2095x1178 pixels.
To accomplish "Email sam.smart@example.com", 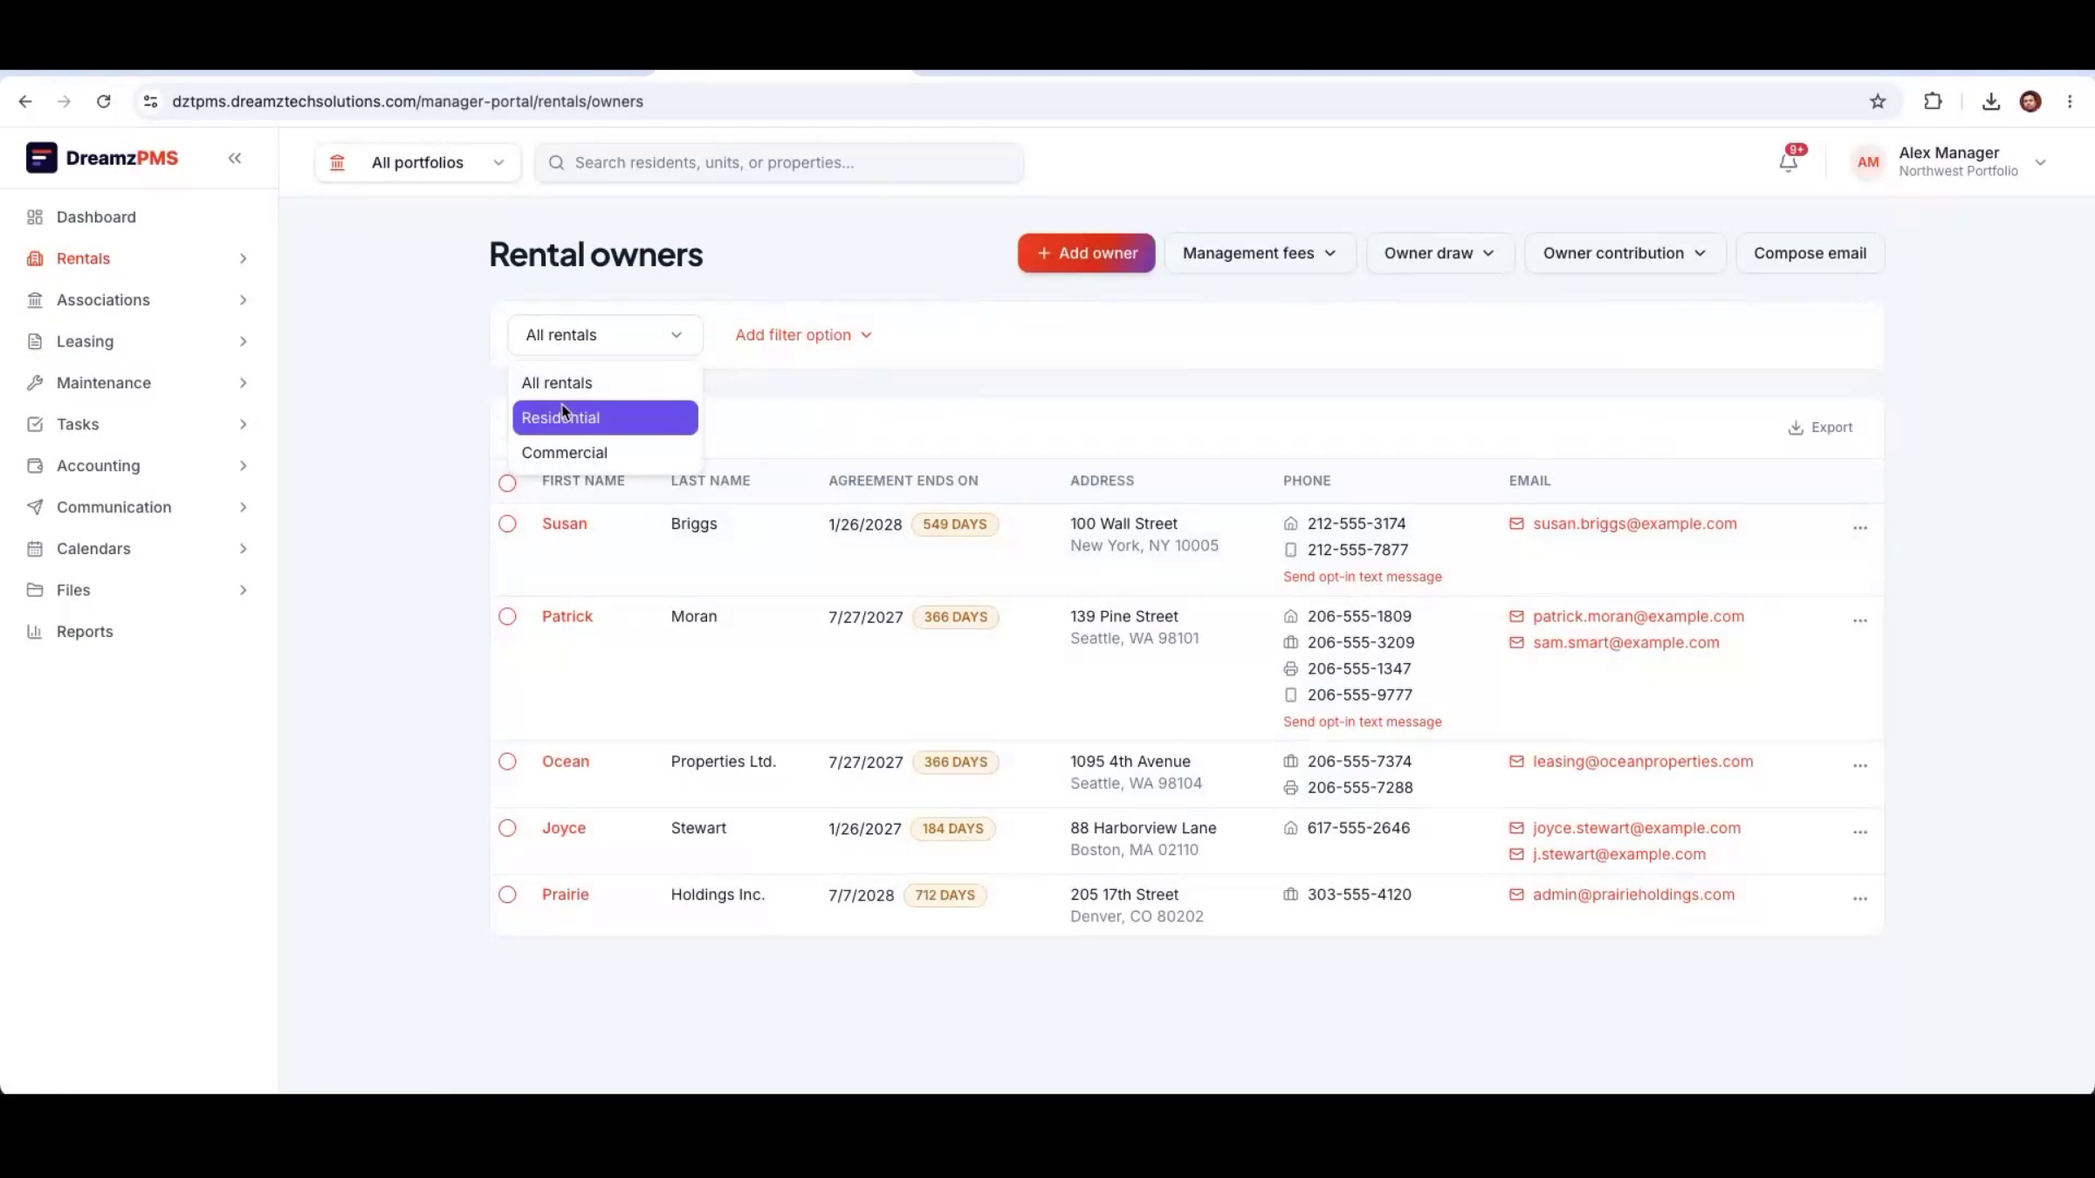I will (1625, 642).
